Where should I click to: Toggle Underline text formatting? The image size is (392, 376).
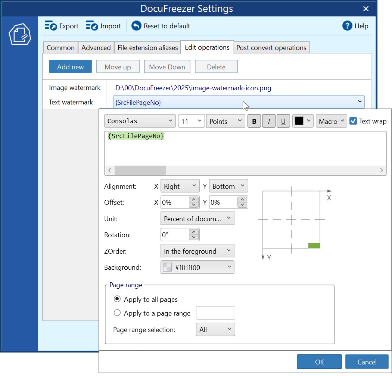tap(283, 121)
